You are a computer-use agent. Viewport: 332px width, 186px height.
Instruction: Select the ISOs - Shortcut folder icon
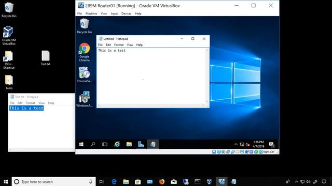[x=9, y=60]
